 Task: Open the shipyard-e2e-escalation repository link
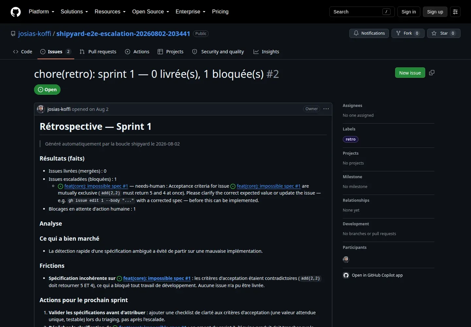(x=123, y=34)
